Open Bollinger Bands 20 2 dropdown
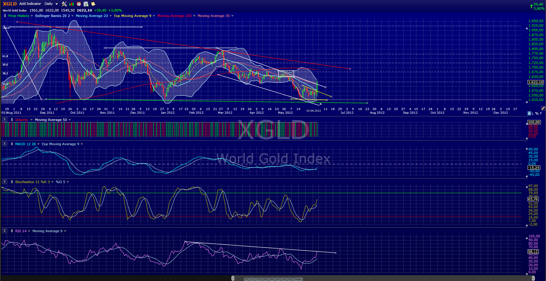546x281 pixels. (x=72, y=16)
